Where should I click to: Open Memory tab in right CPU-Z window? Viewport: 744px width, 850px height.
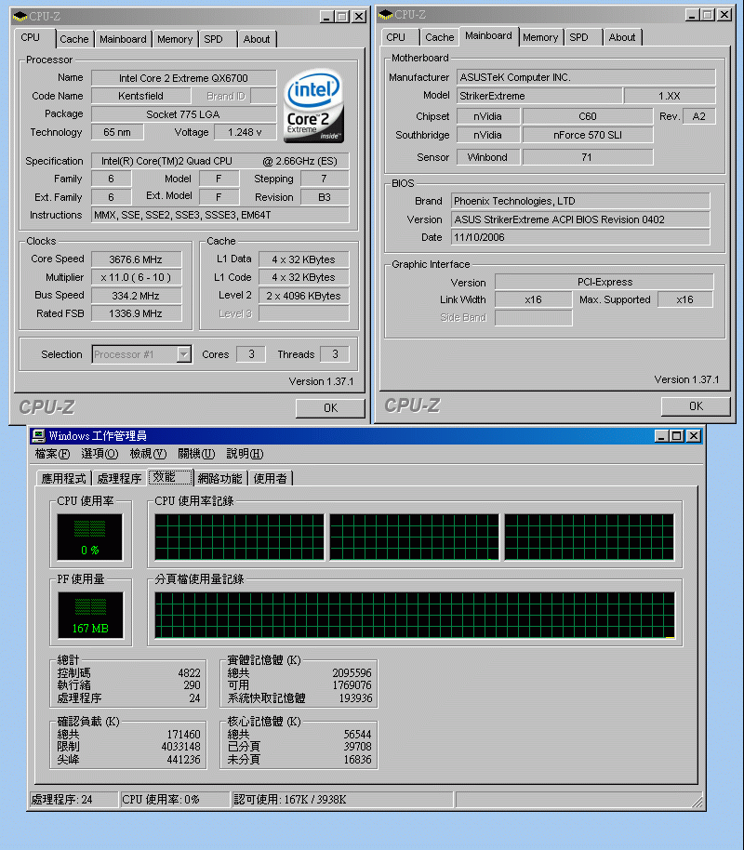(x=540, y=37)
